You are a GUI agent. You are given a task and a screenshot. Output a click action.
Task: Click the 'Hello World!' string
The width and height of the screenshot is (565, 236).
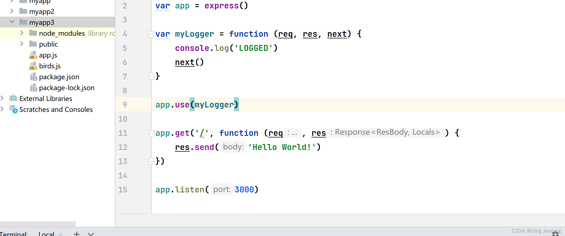[x=282, y=147]
